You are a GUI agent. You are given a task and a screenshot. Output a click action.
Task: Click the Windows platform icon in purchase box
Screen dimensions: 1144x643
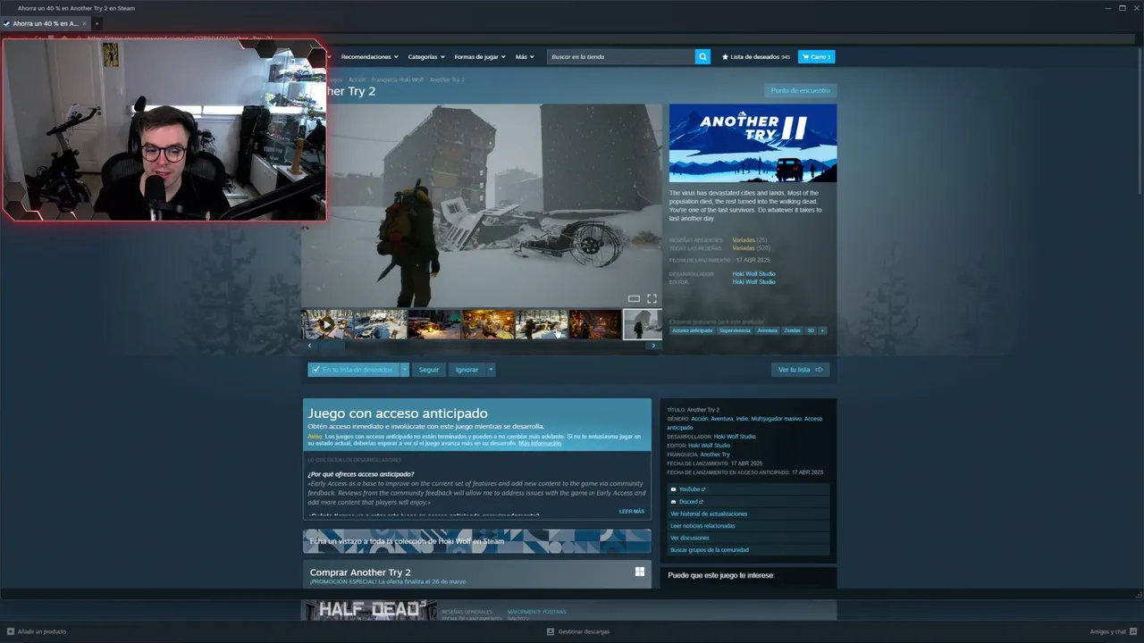pyautogui.click(x=640, y=572)
